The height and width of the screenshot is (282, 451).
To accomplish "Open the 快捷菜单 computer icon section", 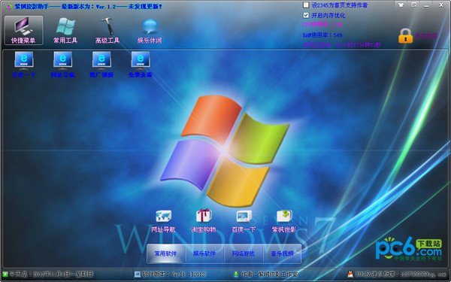I will pyautogui.click(x=23, y=30).
